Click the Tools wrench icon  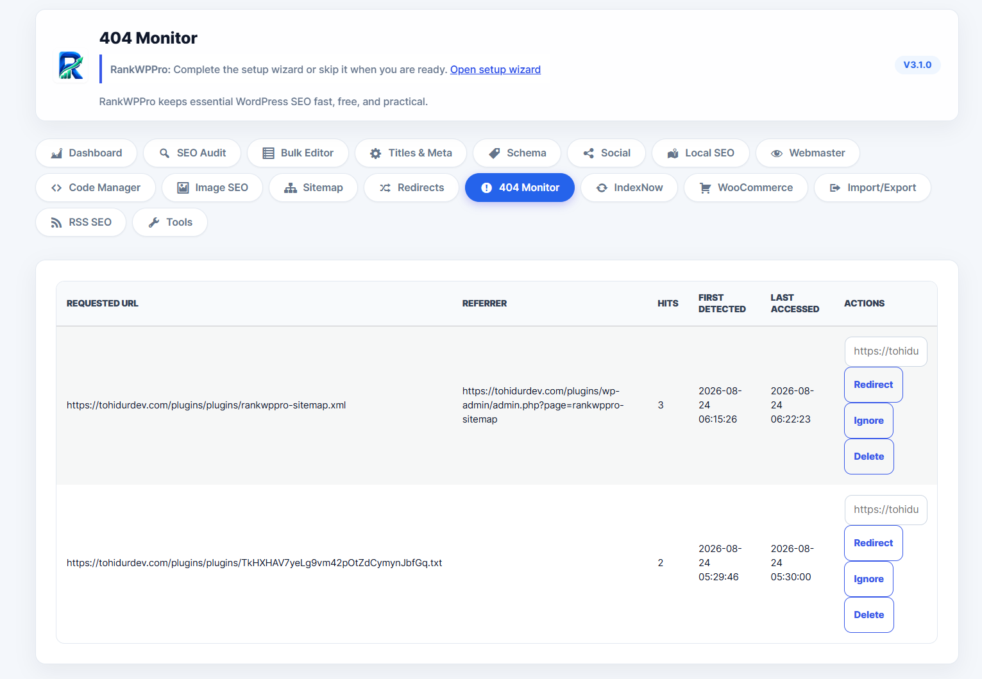154,222
